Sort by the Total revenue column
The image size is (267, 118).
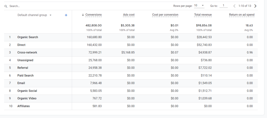point(203,15)
